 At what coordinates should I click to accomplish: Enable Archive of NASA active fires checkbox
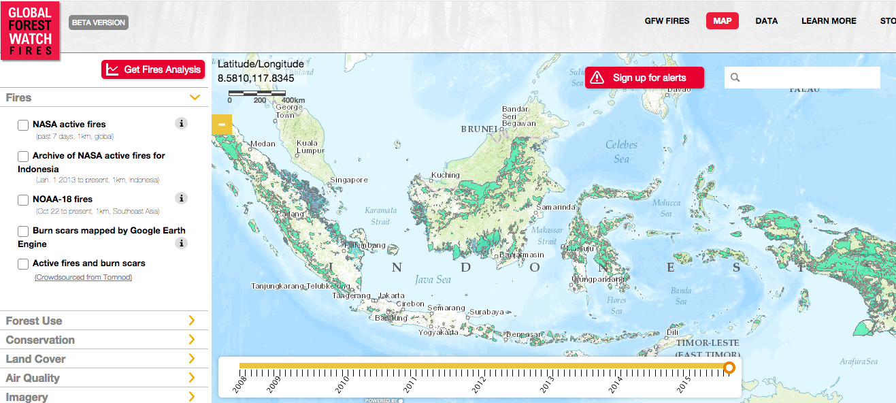click(23, 157)
